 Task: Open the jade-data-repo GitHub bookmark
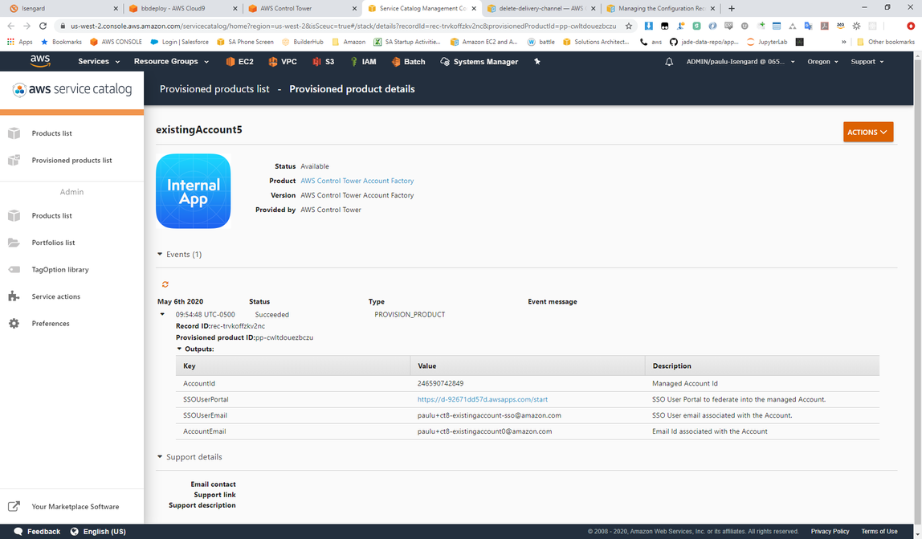coord(704,42)
